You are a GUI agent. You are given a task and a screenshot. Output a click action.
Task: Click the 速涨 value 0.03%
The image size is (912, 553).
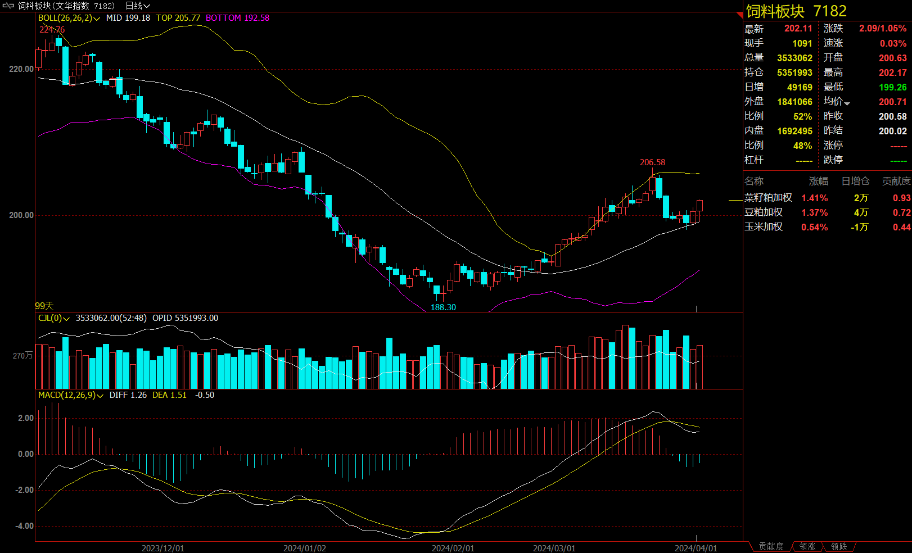click(x=893, y=43)
